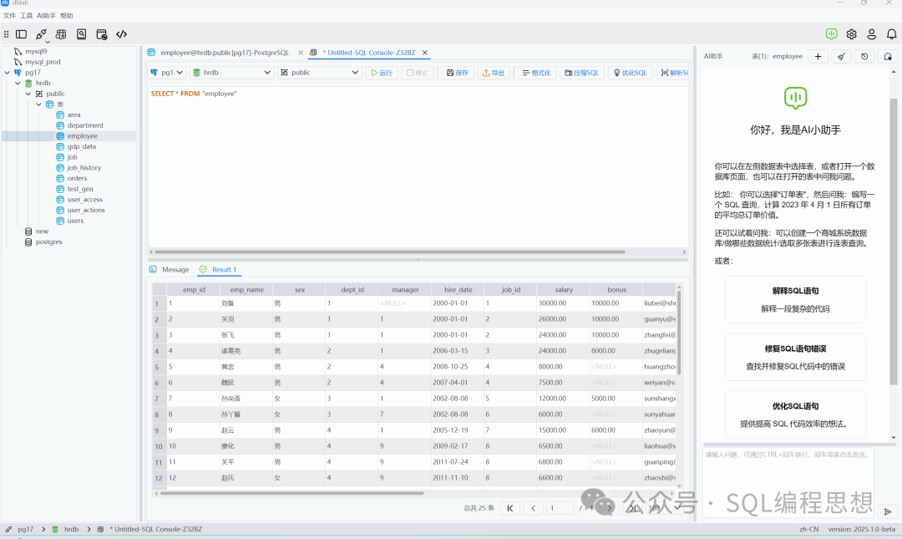Viewport: 902px width, 539px height.
Task: Collapse the pg17 connection node
Action: [8, 73]
